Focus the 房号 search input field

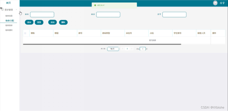click(174, 15)
